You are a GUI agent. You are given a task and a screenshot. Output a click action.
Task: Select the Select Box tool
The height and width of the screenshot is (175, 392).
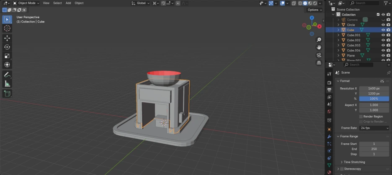click(x=7, y=20)
